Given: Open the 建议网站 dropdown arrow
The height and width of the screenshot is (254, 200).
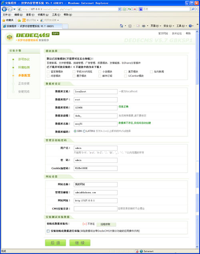Looking at the screenshot, I should coord(38,20).
